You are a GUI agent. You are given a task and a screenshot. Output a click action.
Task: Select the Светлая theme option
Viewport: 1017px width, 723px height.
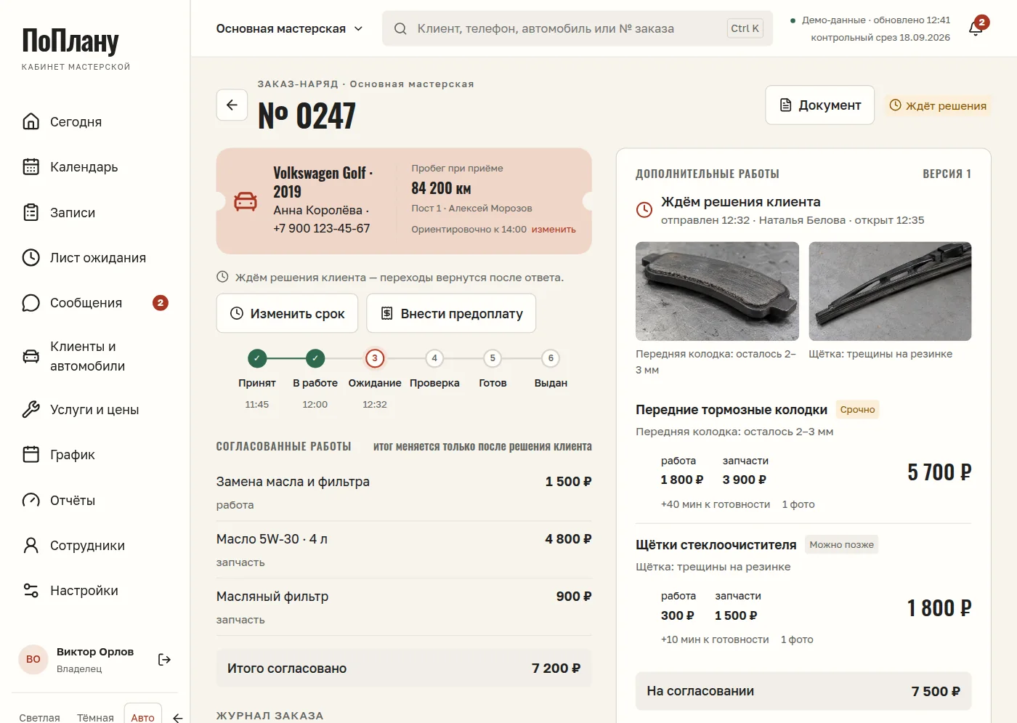39,717
